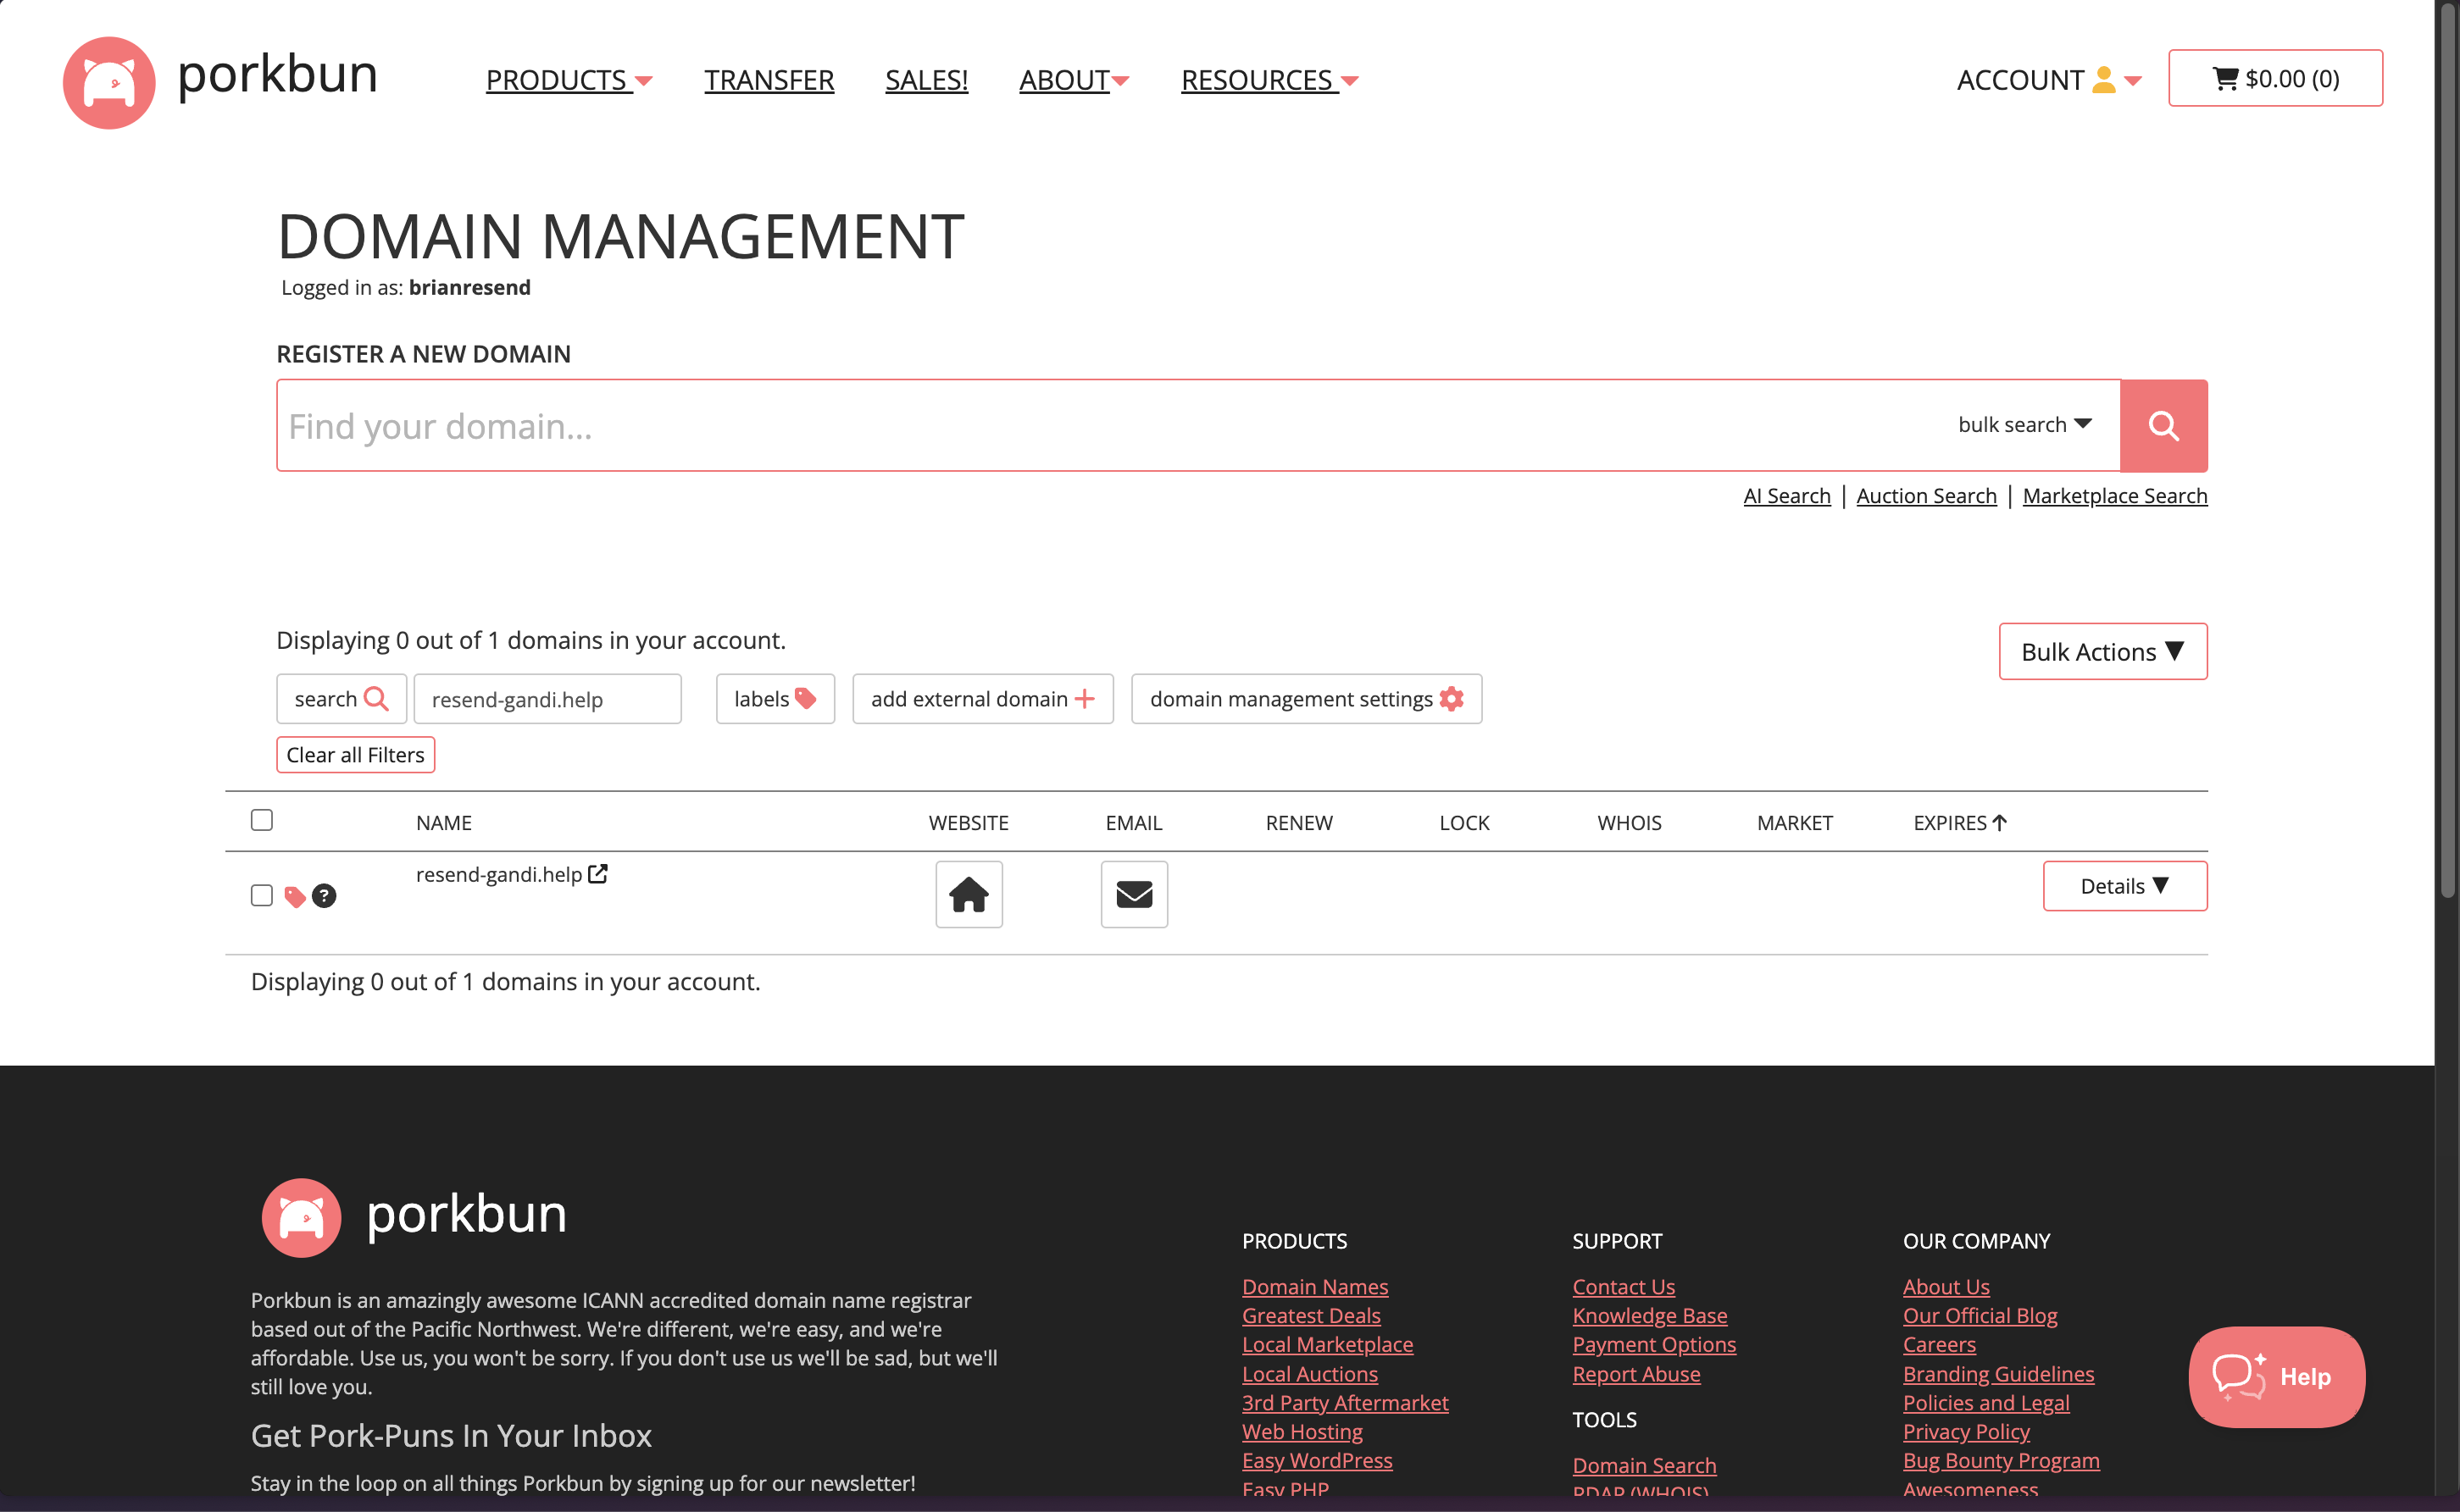This screenshot has width=2460, height=1512.
Task: Open footer Payment Options link
Action: (1653, 1345)
